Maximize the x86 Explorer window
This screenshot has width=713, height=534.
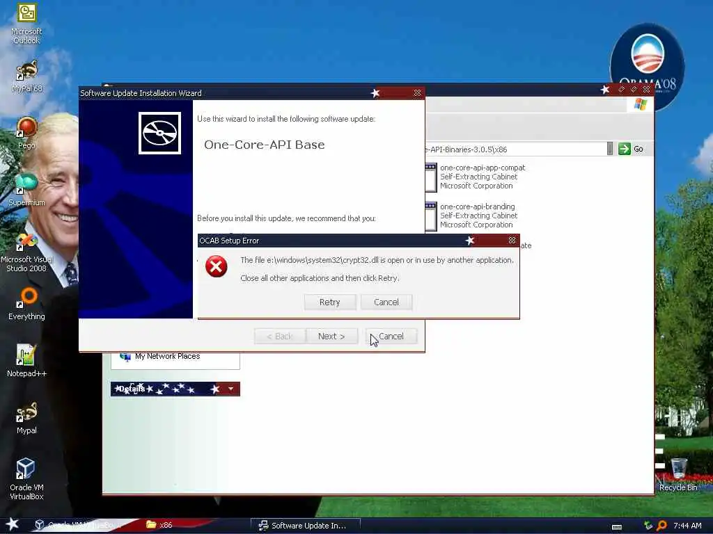pyautogui.click(x=634, y=90)
